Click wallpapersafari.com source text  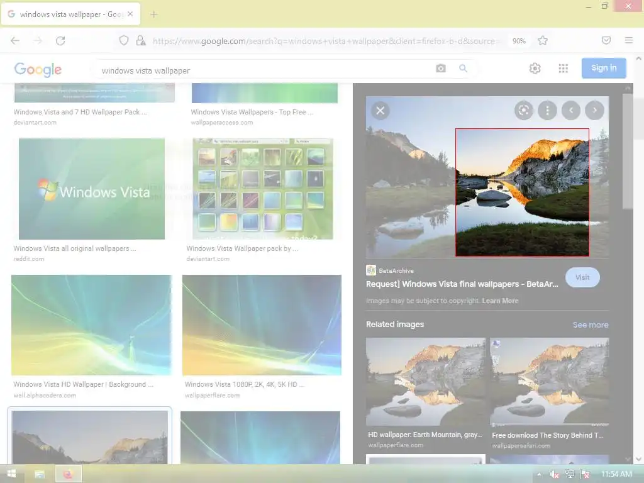pyautogui.click(x=521, y=446)
